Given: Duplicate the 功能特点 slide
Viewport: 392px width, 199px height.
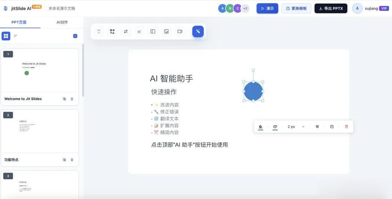Looking at the screenshot, I should (64, 160).
